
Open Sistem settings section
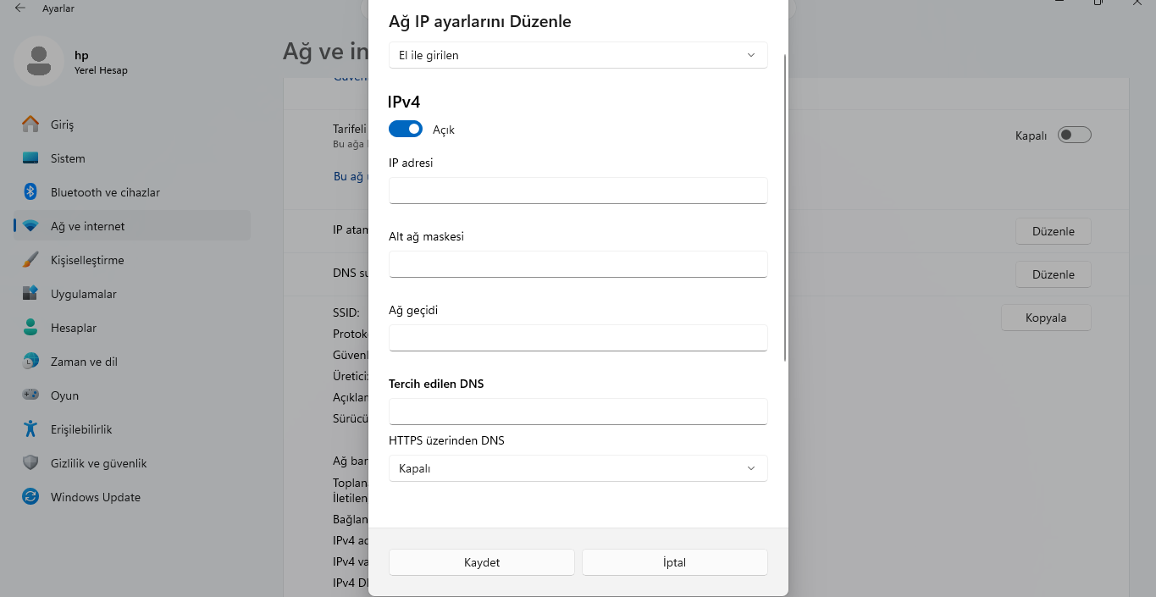(132, 158)
